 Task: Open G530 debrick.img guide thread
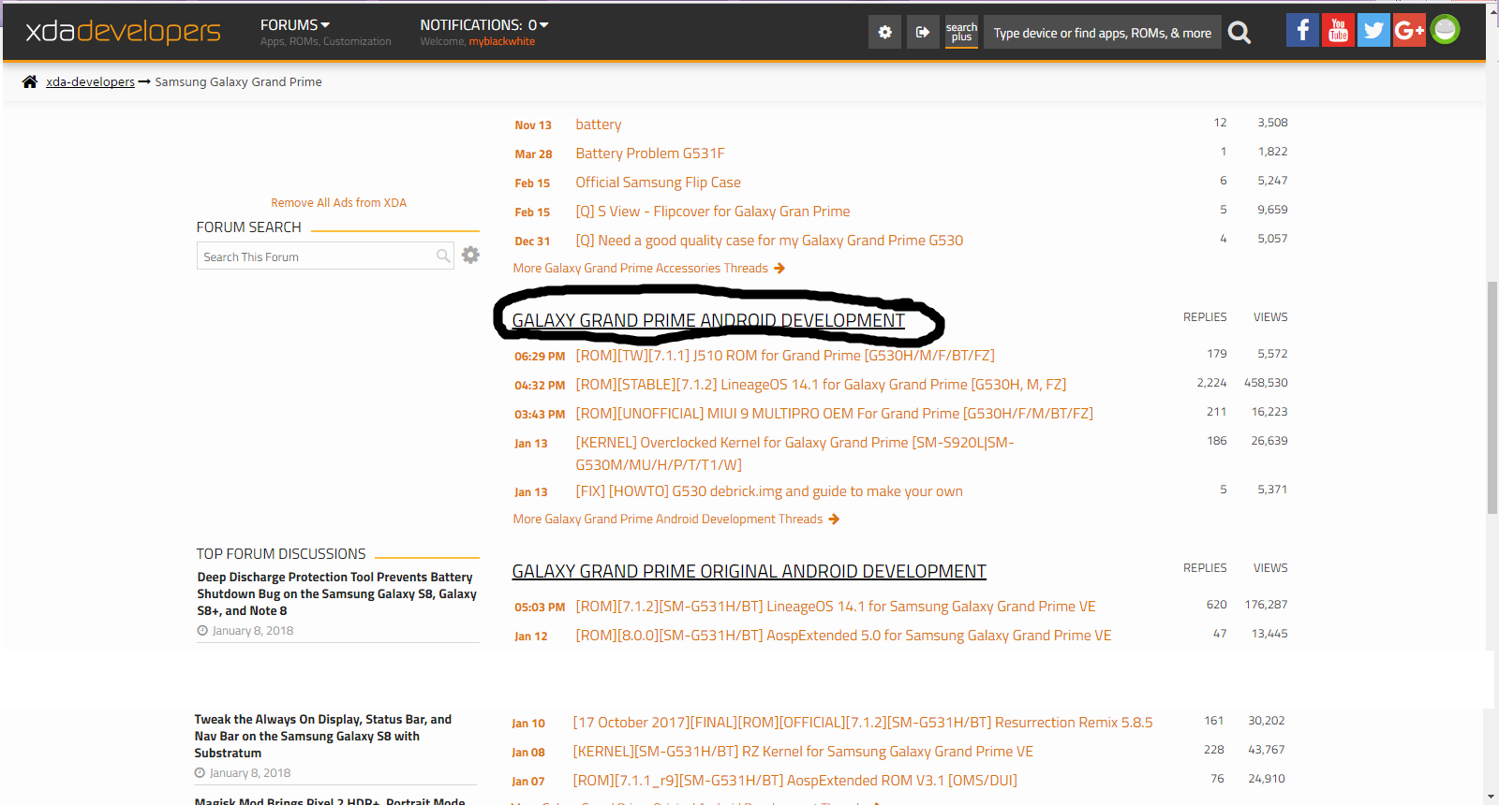769,491
